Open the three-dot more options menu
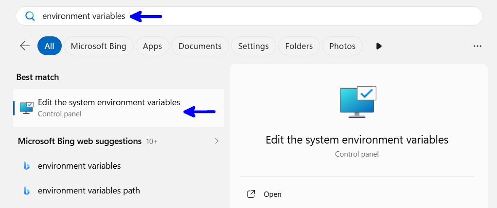The height and width of the screenshot is (208, 497). pyautogui.click(x=477, y=46)
